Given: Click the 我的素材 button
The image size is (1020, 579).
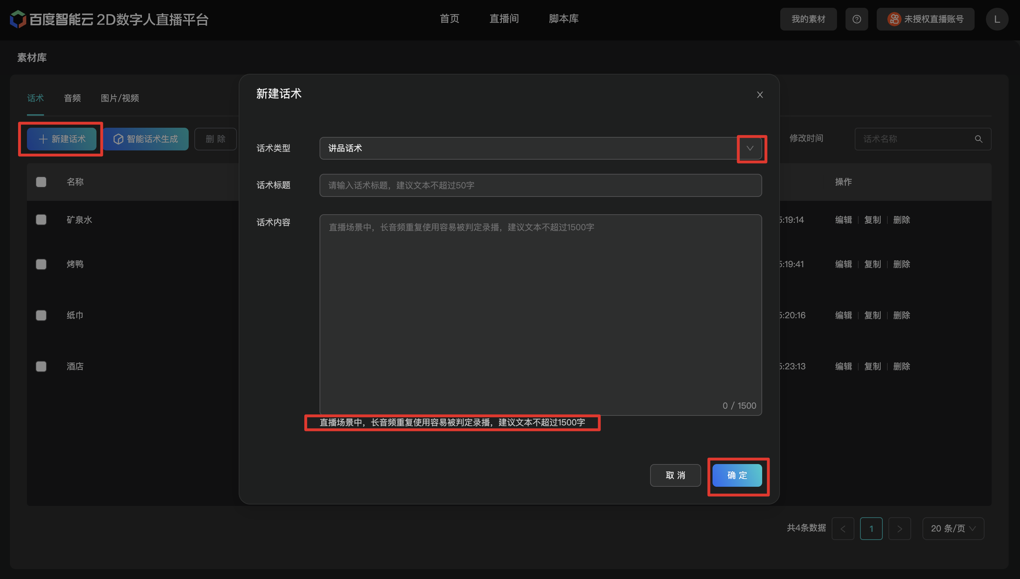Looking at the screenshot, I should [808, 19].
